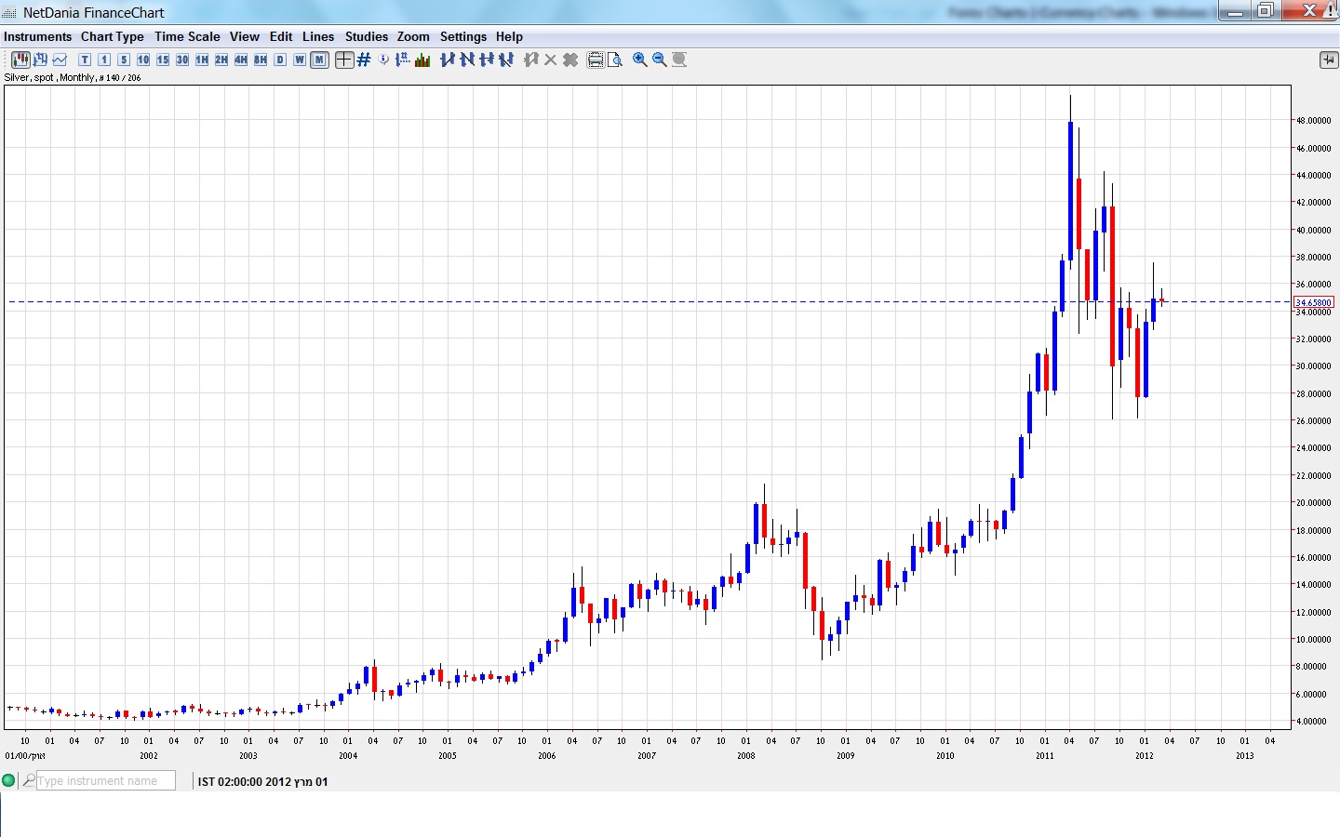Open the Zoom menu
Screen dimensions: 1340x837
[x=413, y=36]
